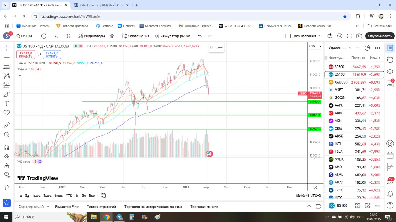
Task: Collapse the bottom panel chevron
Action: [x=309, y=206]
